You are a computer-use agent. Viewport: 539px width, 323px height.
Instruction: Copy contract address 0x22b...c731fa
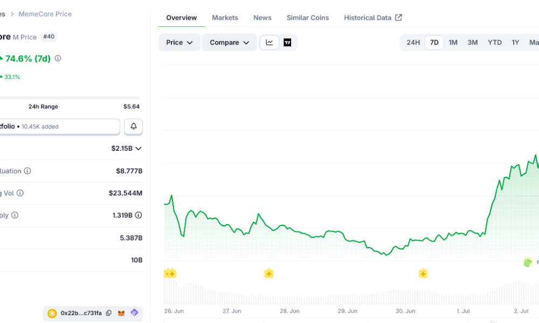109,313
